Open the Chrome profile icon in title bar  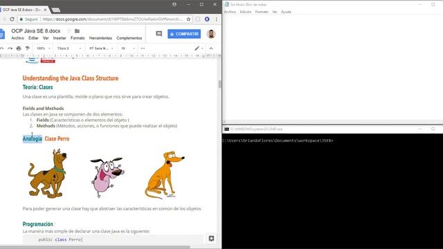pyautogui.click(x=174, y=5)
